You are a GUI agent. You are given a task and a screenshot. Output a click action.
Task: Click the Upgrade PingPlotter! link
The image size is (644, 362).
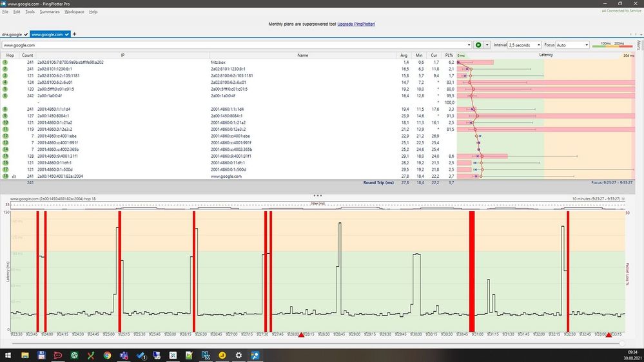coord(356,24)
